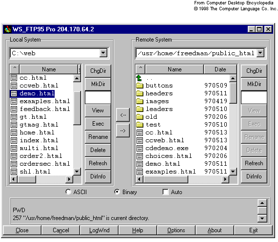The image size is (278, 242).
Task: Click the buttons folder icon
Action: click(x=139, y=86)
